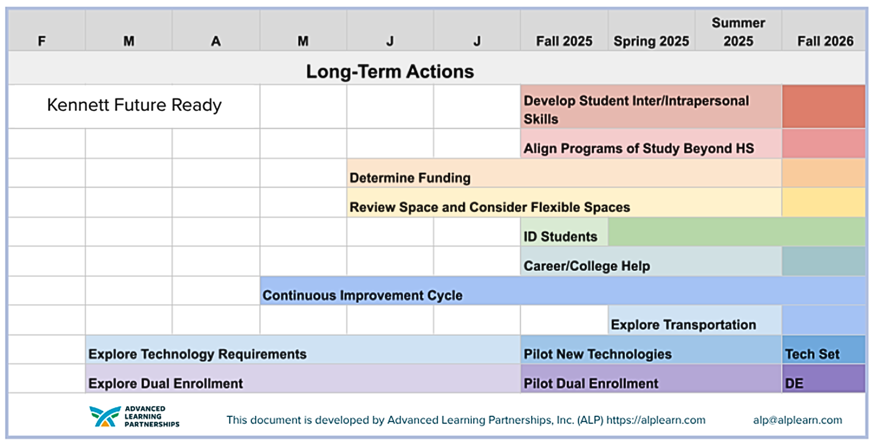Screen dimensions: 874x447
Task: Click the Continuous Improvement Cycle bar
Action: pyautogui.click(x=362, y=295)
